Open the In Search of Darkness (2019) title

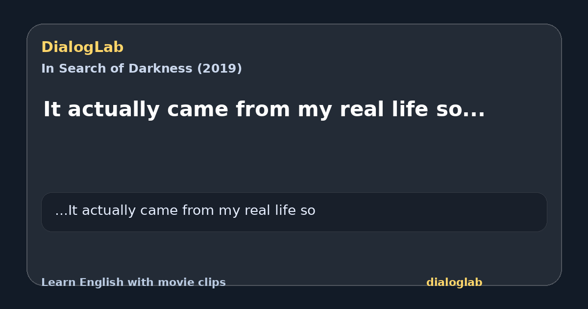[x=142, y=69]
